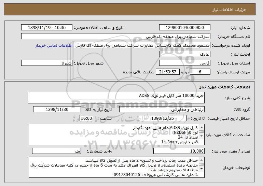
Task: Click the header جزئیات اطلاعات نیاز
Action: [x=229, y=10]
